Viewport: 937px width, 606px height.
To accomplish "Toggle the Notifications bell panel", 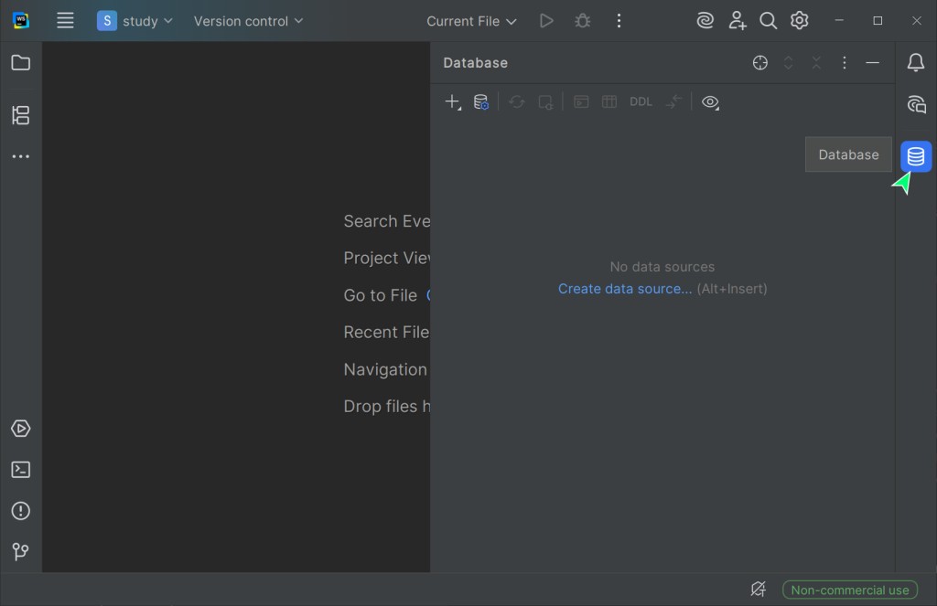I will click(916, 63).
